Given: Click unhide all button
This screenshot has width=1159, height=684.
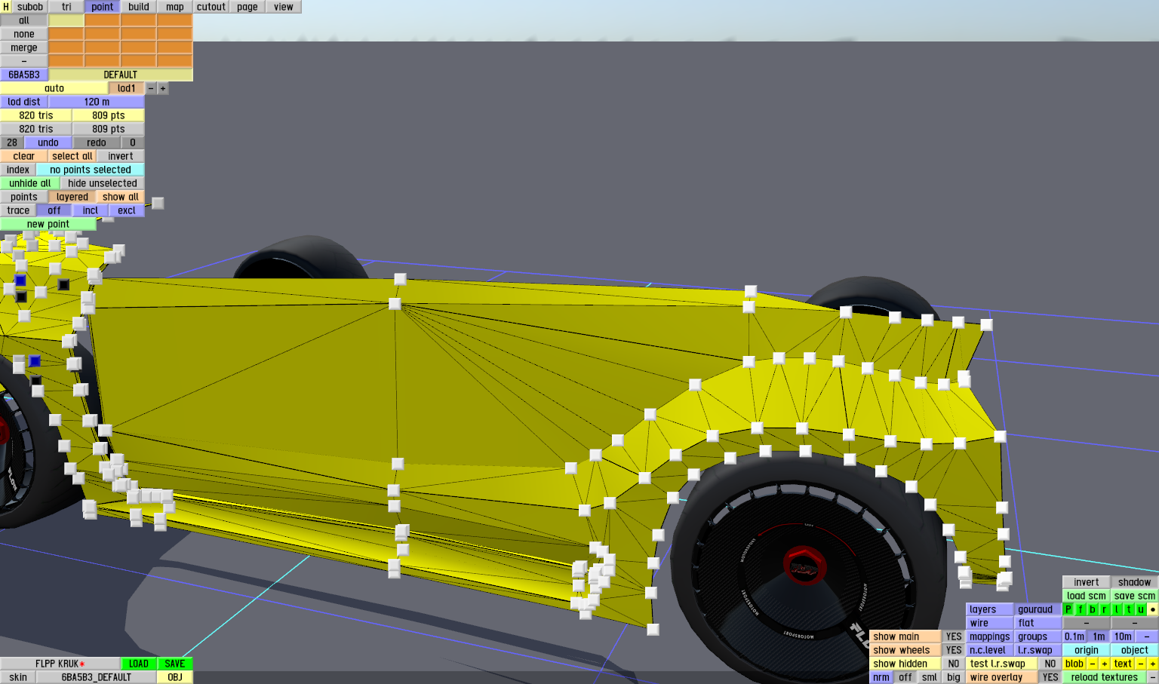Looking at the screenshot, I should click(x=30, y=183).
